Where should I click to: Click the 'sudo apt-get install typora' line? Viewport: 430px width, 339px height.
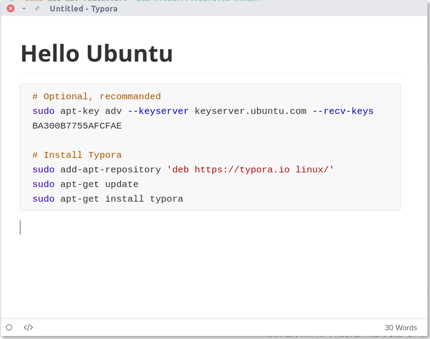point(108,199)
